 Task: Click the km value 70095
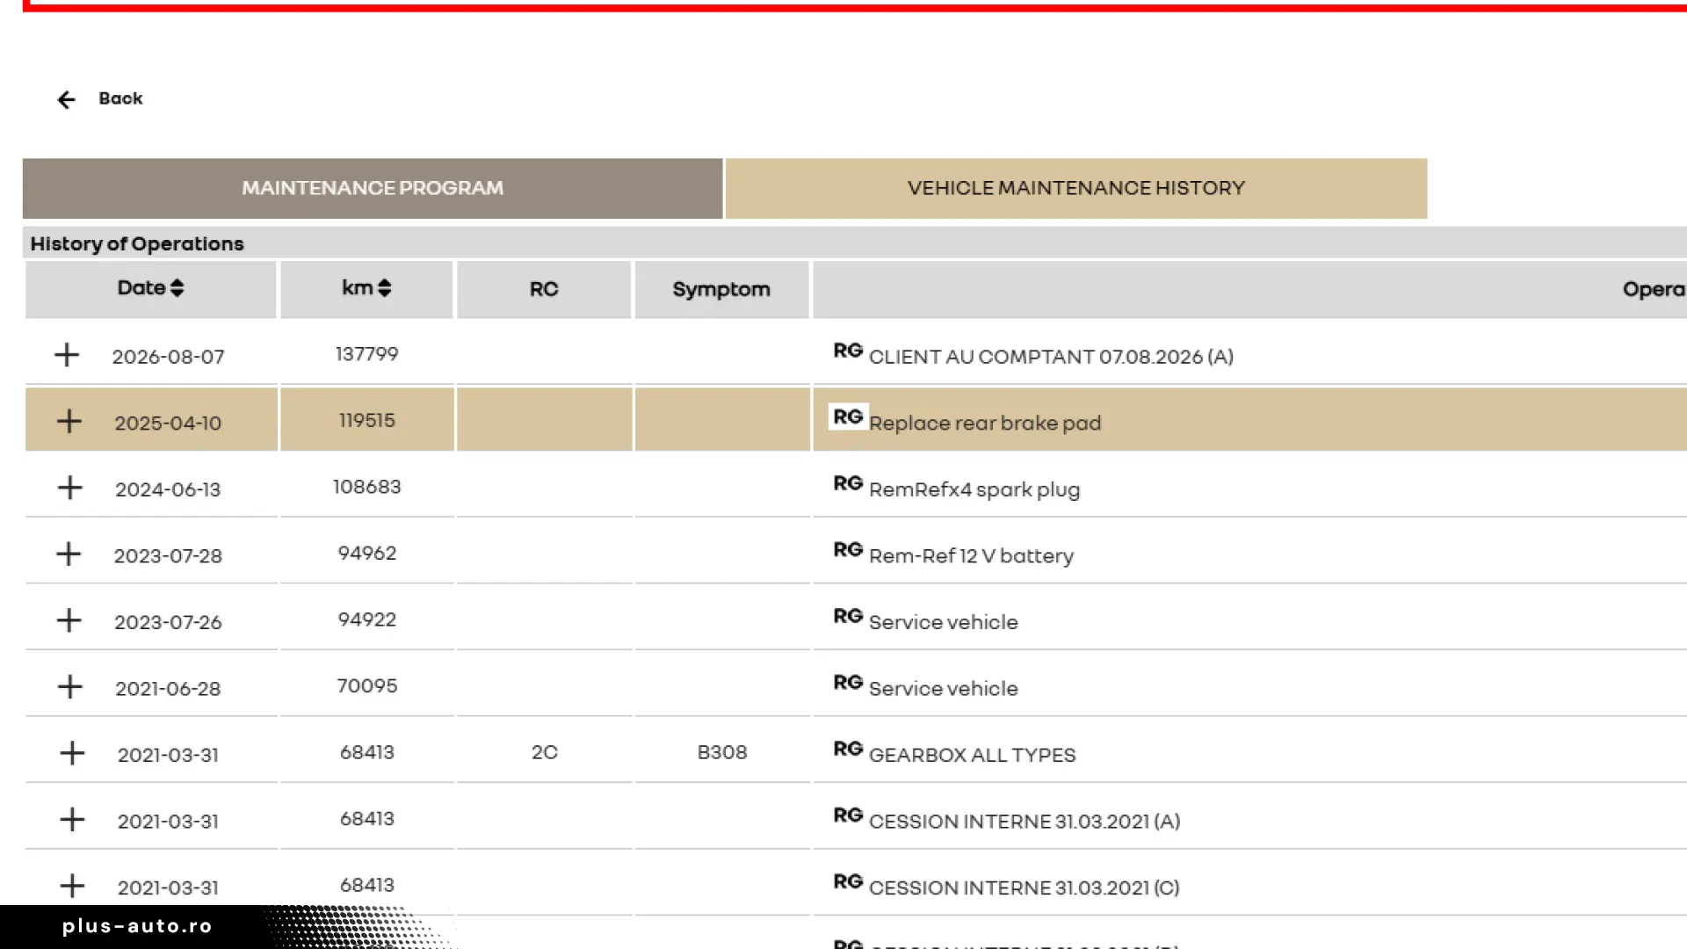[366, 686]
